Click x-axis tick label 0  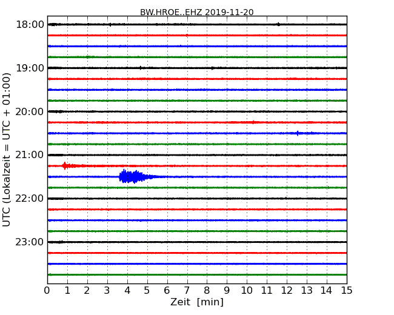pyautogui.click(x=47, y=290)
